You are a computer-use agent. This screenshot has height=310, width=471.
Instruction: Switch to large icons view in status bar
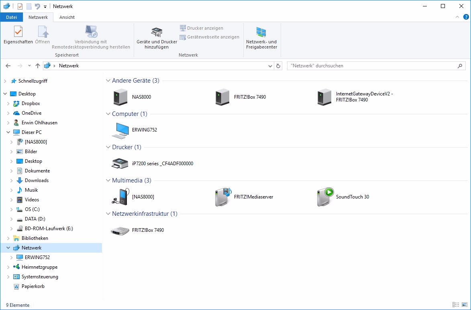pos(465,305)
